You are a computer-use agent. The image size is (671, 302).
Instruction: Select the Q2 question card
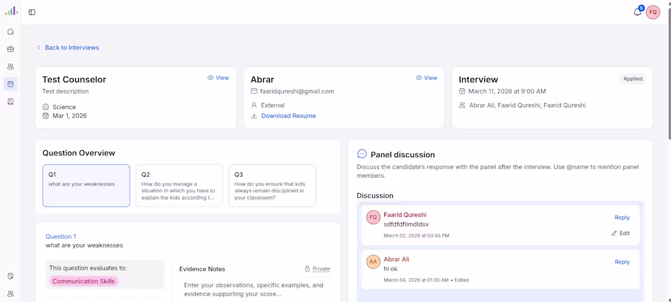click(179, 186)
